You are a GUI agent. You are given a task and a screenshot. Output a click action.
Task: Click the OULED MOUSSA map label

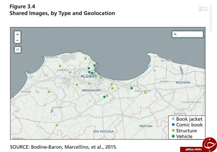[x=191, y=102]
